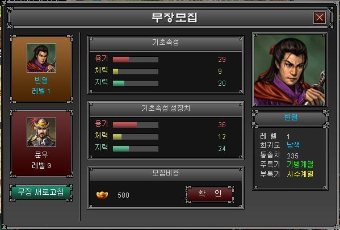This screenshot has height=230, width=340.
Task: Click the gold ingot cost icon
Action: pos(102,195)
